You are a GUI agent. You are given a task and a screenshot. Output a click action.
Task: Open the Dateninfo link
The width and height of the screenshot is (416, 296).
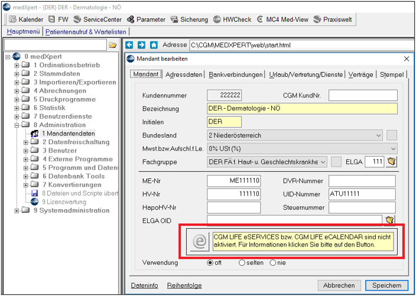pos(145,285)
